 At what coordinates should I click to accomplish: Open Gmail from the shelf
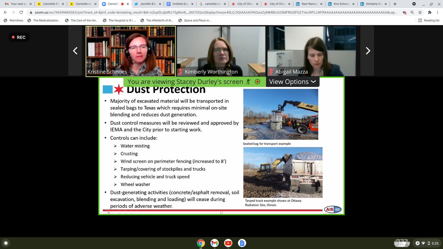click(214, 243)
